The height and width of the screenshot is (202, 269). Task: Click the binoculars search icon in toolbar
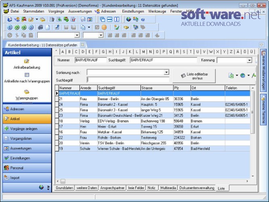pyautogui.click(x=40, y=27)
